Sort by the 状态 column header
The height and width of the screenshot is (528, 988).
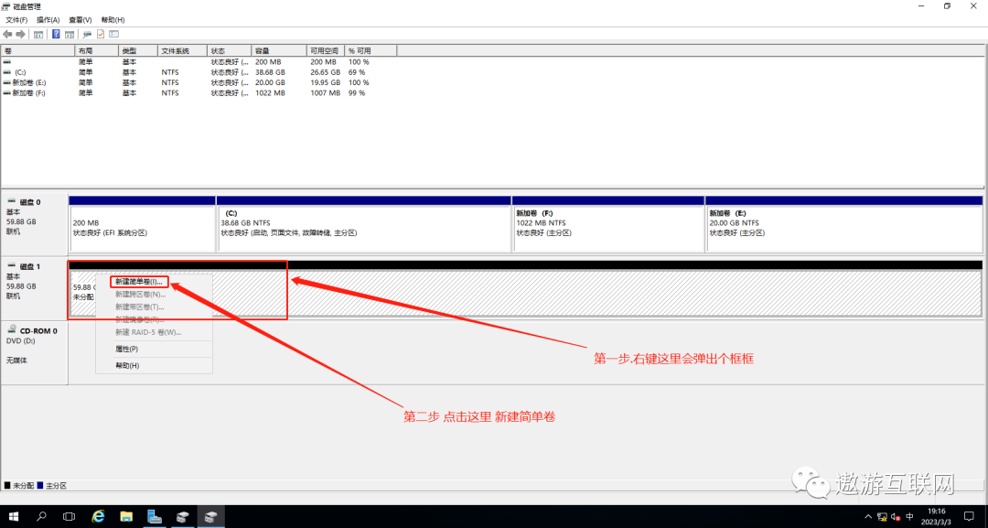coord(230,50)
